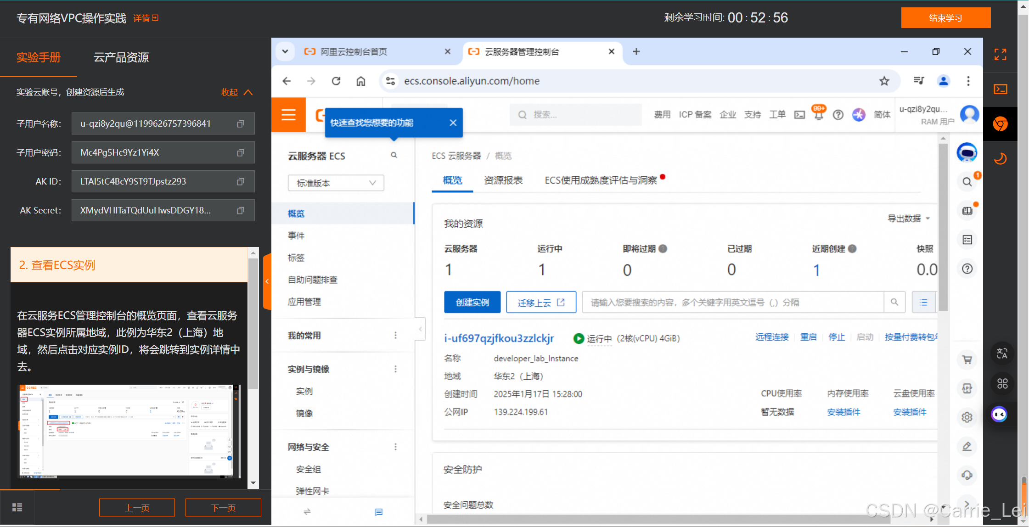Copy the sub-user name value

pyautogui.click(x=240, y=124)
